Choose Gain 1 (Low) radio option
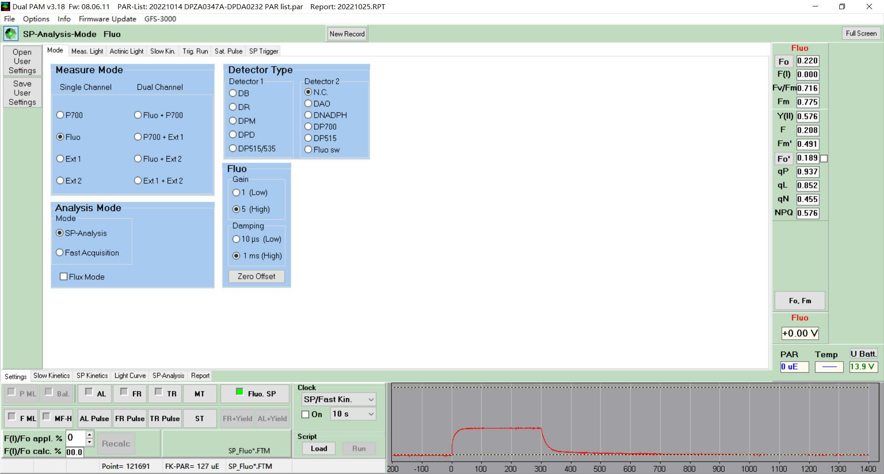This screenshot has height=474, width=884. 236,192
